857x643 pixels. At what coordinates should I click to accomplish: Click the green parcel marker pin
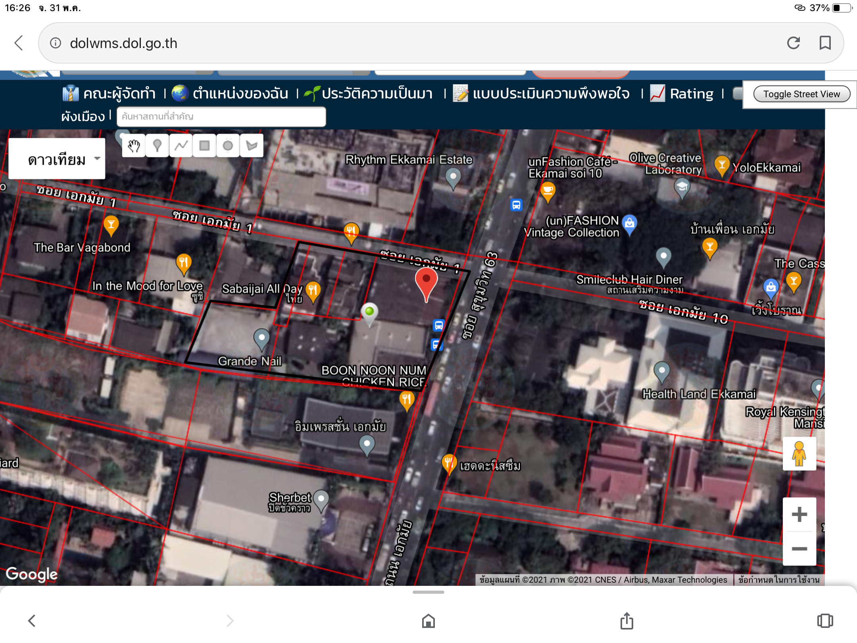[369, 315]
